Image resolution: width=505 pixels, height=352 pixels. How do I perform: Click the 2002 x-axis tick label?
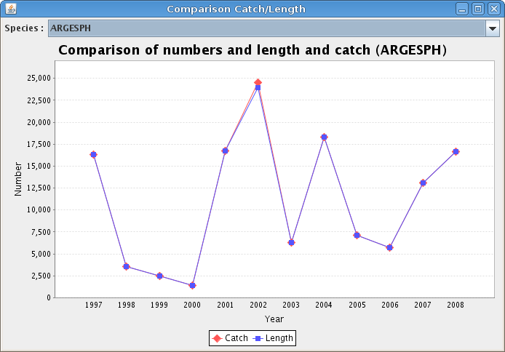[x=258, y=305]
